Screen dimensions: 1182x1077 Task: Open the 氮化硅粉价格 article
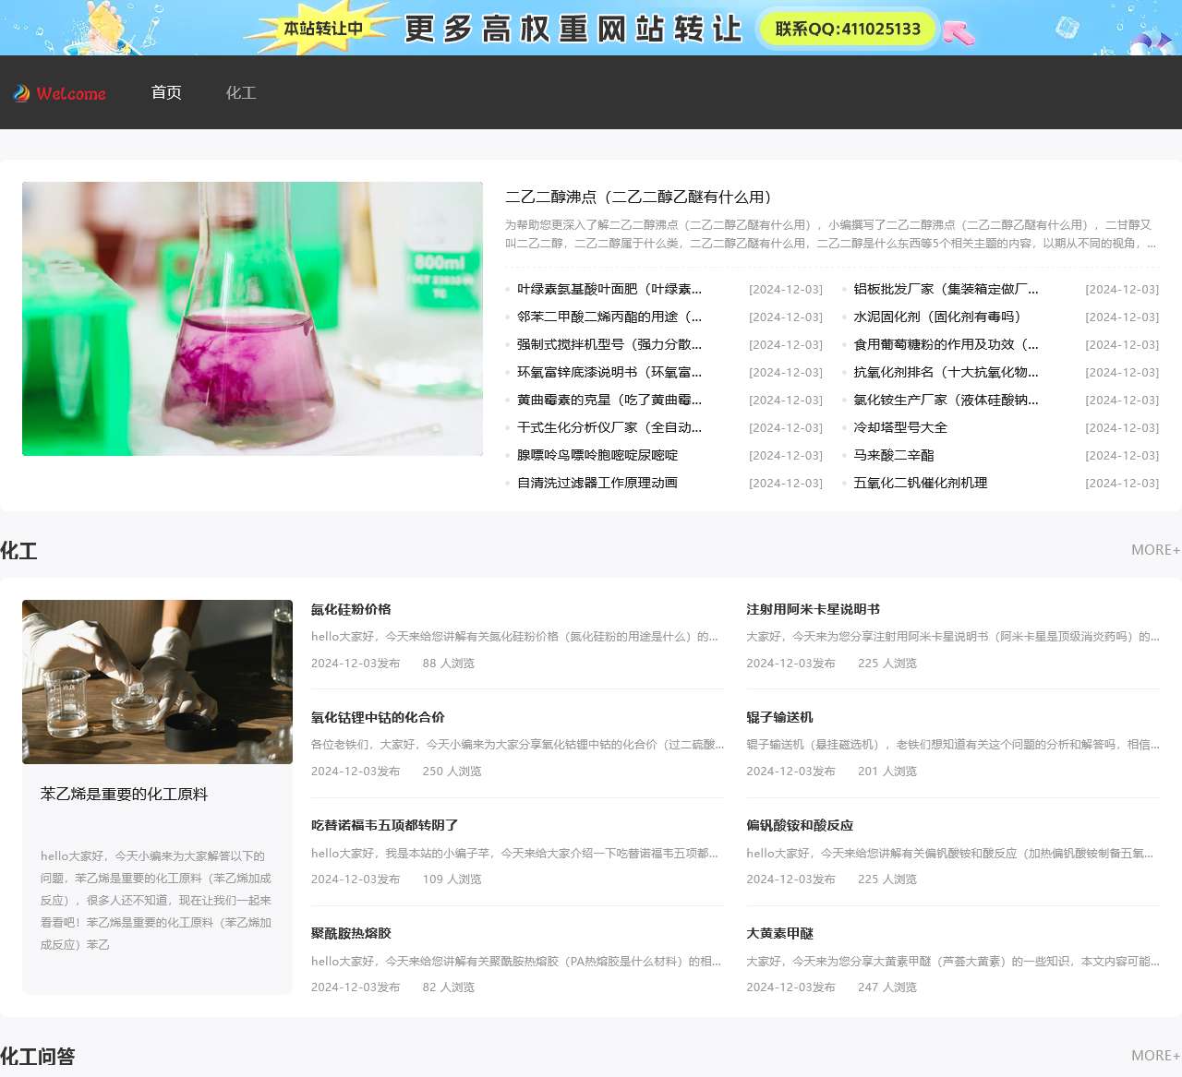coord(351,609)
